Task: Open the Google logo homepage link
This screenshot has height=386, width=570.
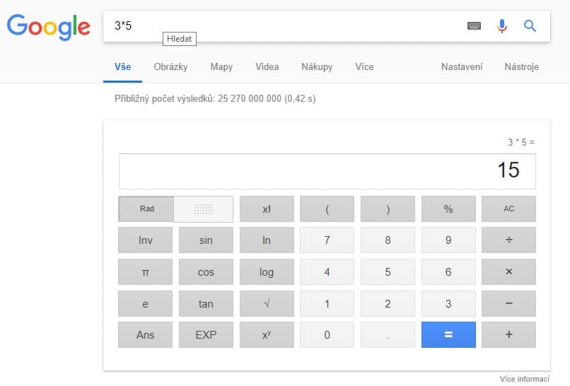Action: point(49,27)
